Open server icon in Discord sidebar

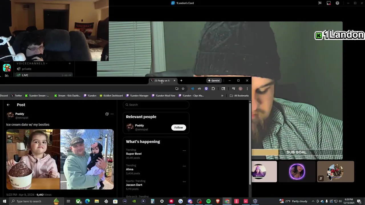coord(7,68)
